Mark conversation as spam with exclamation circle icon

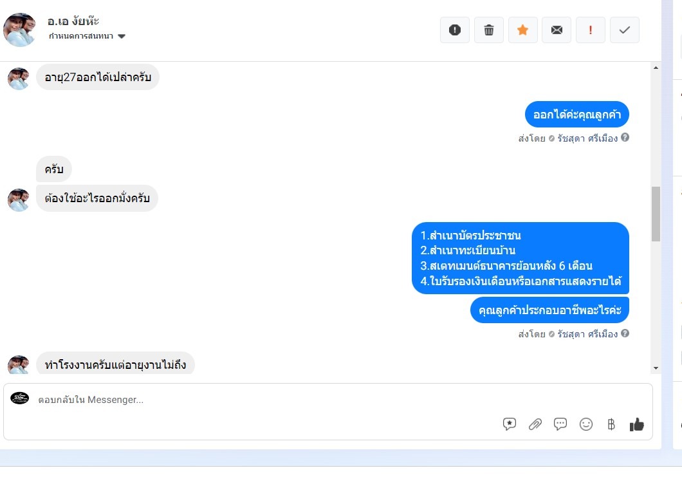(454, 30)
